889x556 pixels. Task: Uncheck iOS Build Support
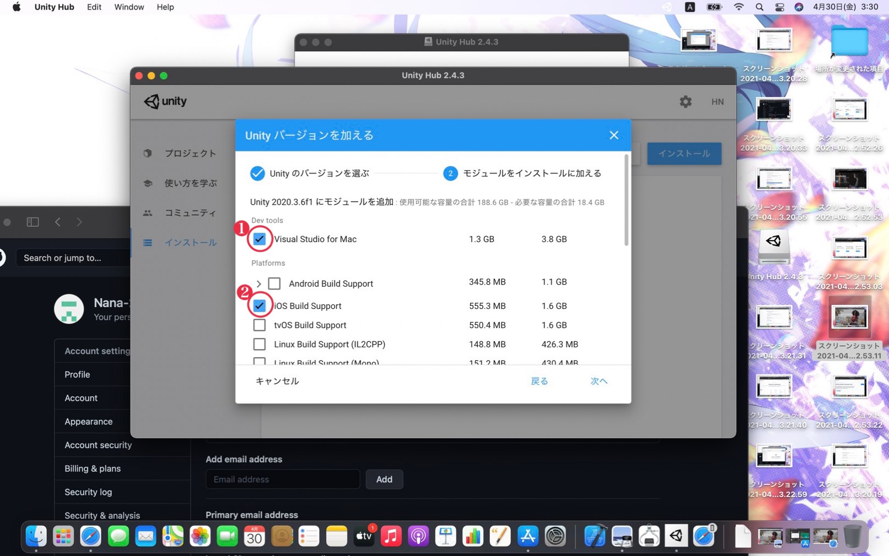[x=259, y=306]
